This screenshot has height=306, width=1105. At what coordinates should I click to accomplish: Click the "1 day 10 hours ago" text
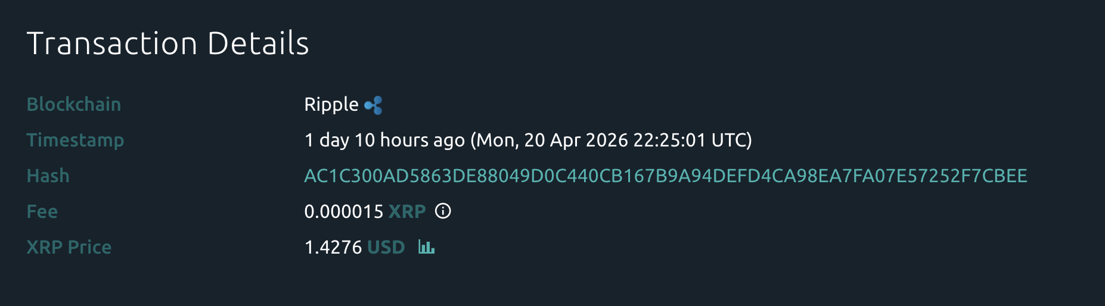click(x=384, y=140)
